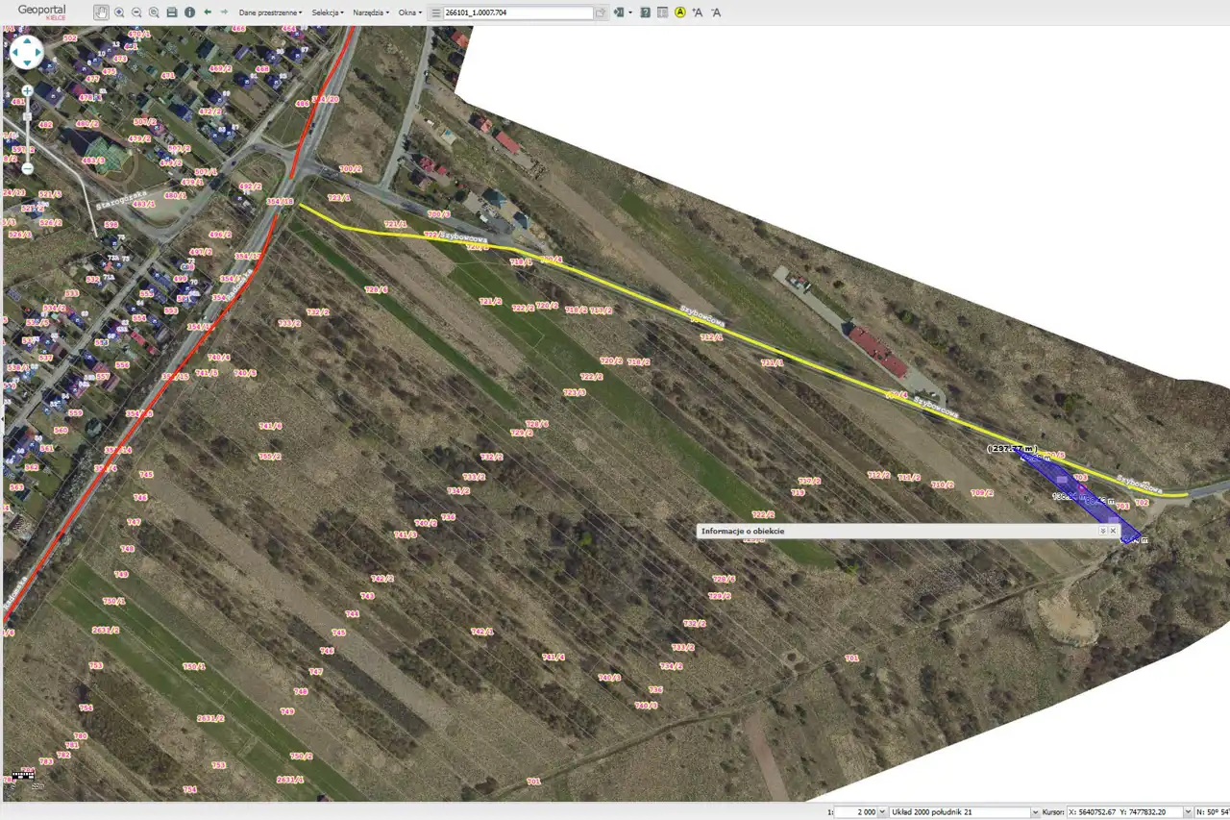Click the zoom out magnifier icon
The height and width of the screenshot is (820, 1230).
pos(136,12)
